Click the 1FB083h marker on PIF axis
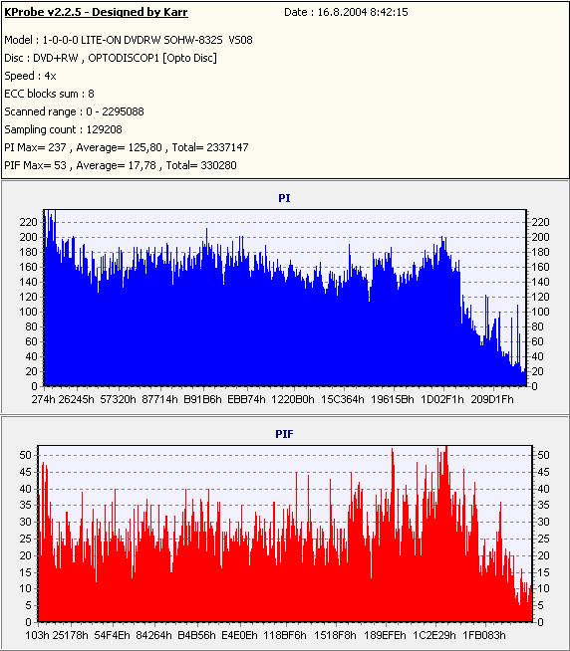Viewport: 570px width, 651px height. [484, 635]
